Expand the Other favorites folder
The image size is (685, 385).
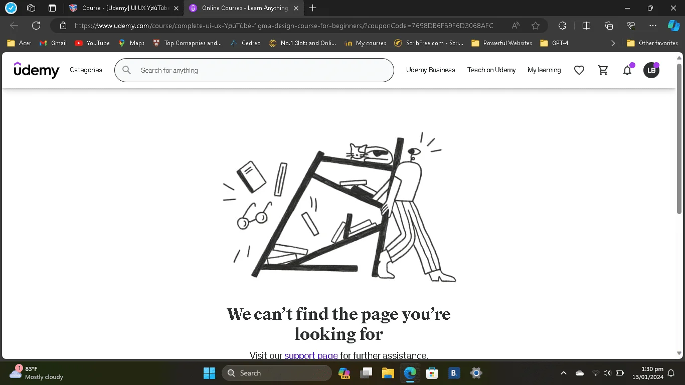point(652,43)
